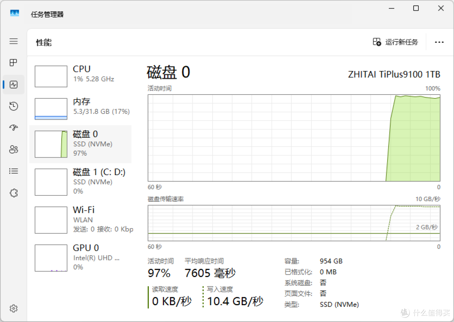Select Wi-Fi WLAN entry
Viewport: 454px width, 322px height.
[x=80, y=220]
